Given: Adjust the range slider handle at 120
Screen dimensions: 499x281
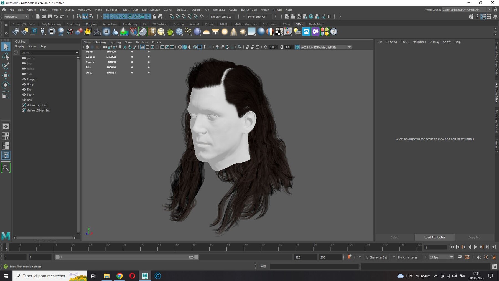Looking at the screenshot, I should click(x=196, y=257).
